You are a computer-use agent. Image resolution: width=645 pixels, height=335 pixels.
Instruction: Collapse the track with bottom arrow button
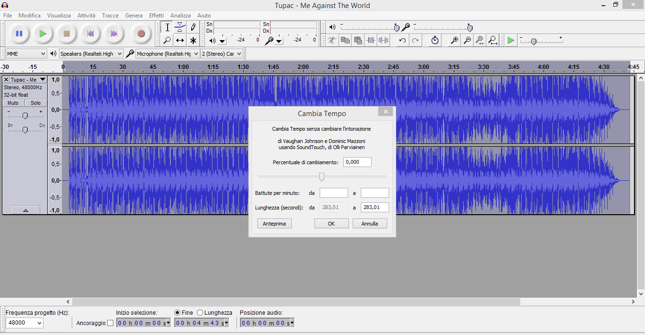point(25,210)
